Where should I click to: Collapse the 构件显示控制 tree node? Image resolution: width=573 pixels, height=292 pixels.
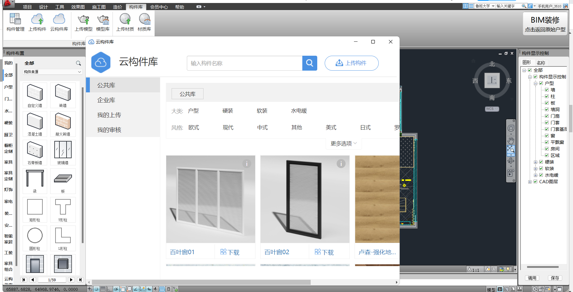[x=530, y=77]
